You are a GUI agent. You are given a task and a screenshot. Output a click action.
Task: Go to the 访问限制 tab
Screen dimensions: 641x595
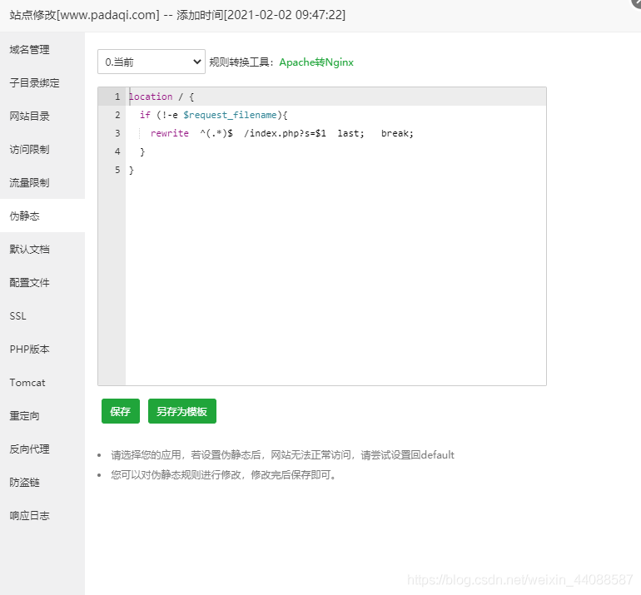[30, 150]
